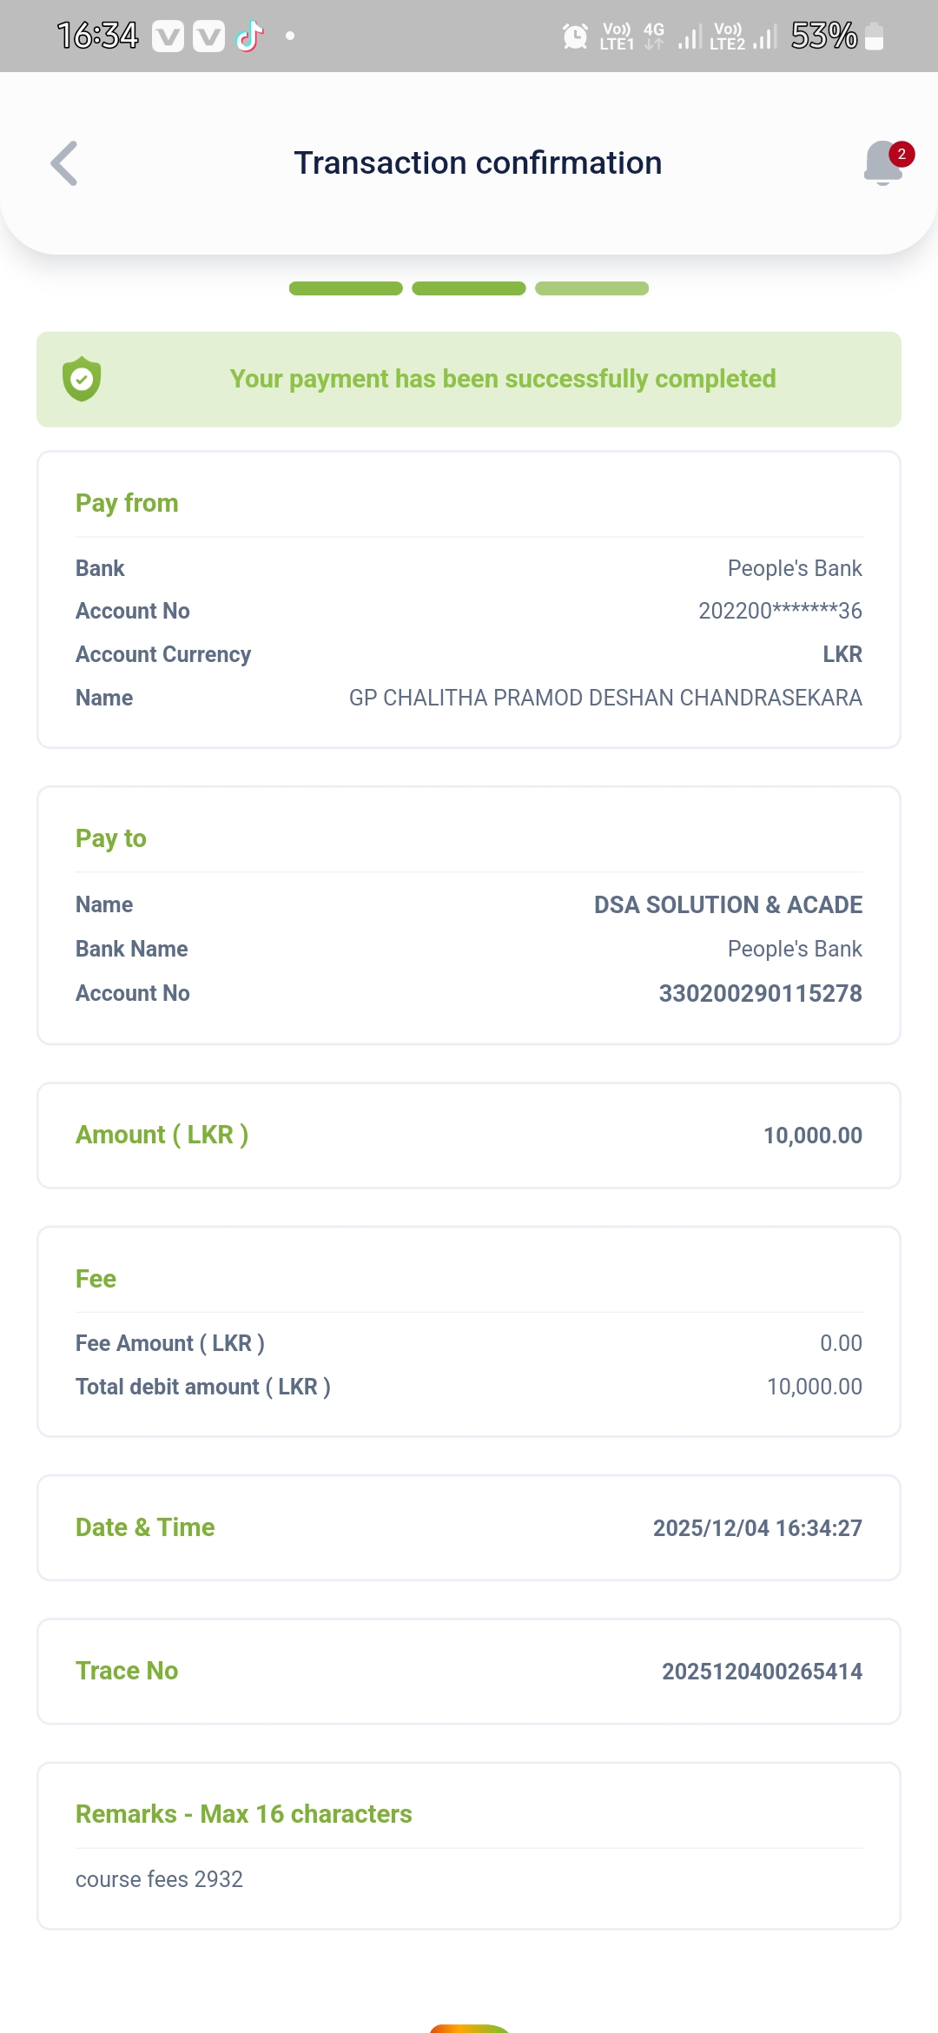Tap the Amount 10,000.00 value
Image resolution: width=938 pixels, height=2033 pixels.
[x=812, y=1136]
